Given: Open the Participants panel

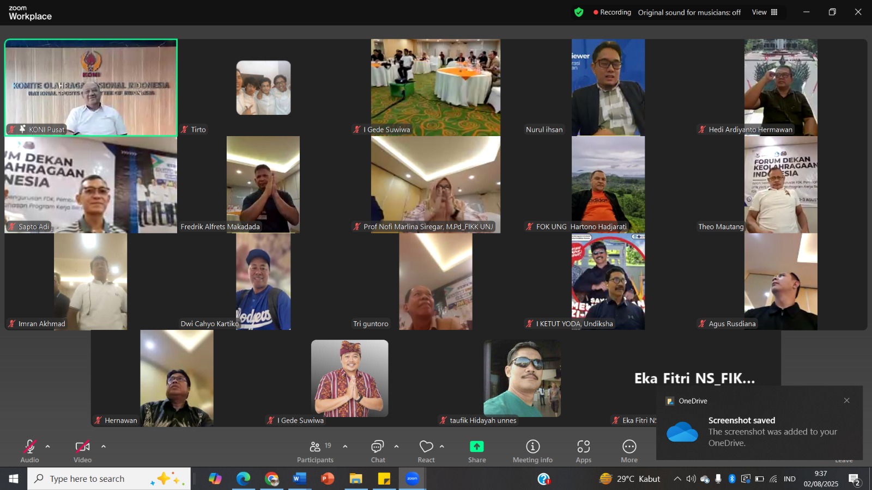Looking at the screenshot, I should pyautogui.click(x=315, y=451).
